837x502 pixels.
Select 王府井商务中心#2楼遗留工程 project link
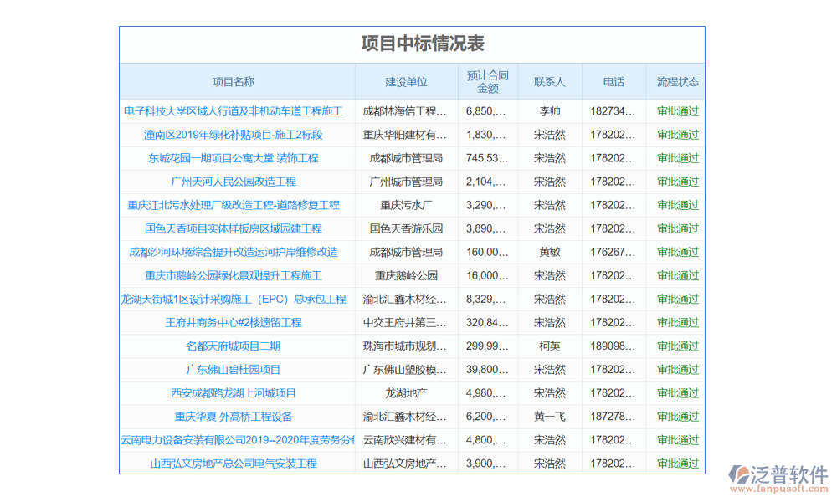pos(234,322)
